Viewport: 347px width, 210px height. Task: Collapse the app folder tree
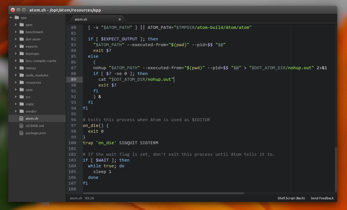click(11, 17)
